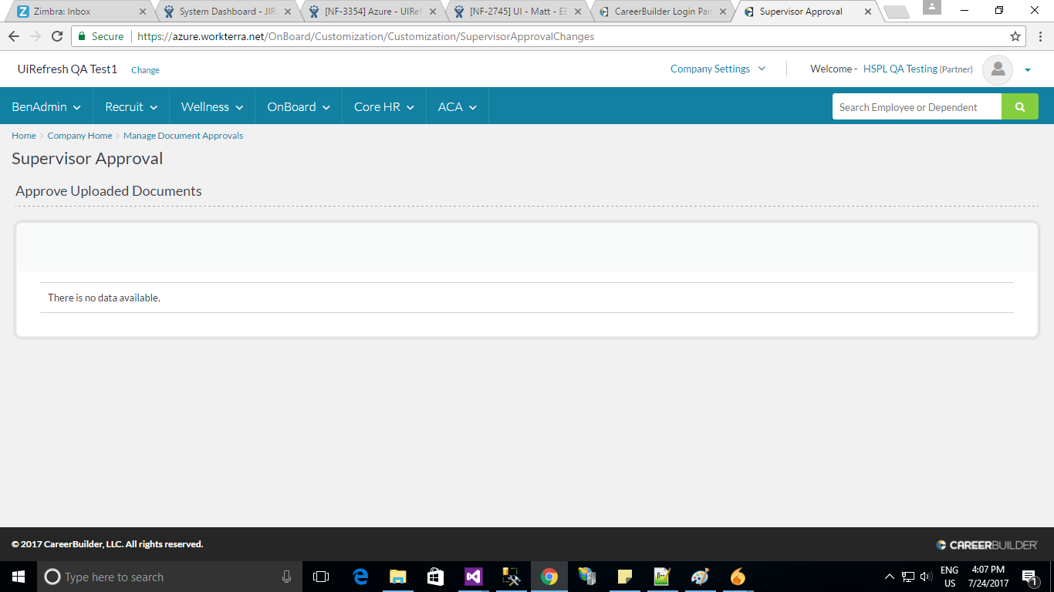The height and width of the screenshot is (592, 1054).
Task: Click the browser back arrow
Action: (x=14, y=36)
